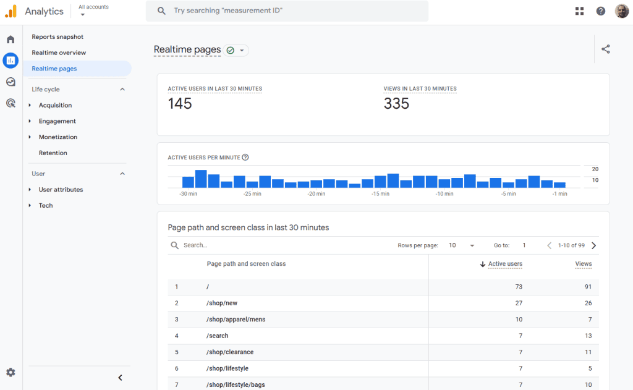Sort table by Views column header
Image resolution: width=633 pixels, height=390 pixels.
pyautogui.click(x=583, y=264)
